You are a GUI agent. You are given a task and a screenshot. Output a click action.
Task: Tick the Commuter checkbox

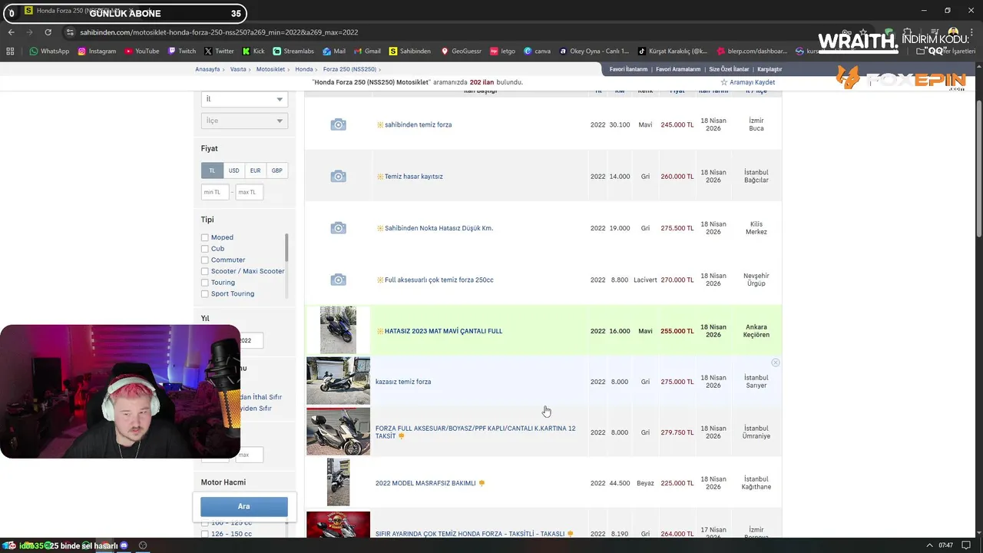click(x=205, y=260)
